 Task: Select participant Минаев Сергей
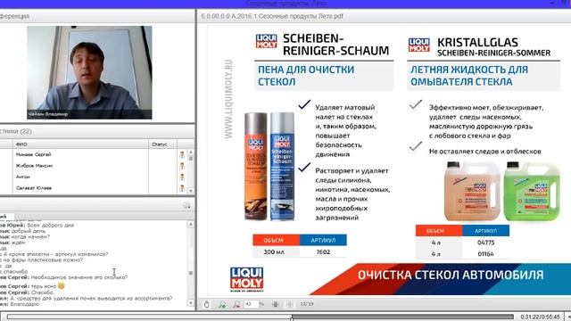[x=34, y=154]
